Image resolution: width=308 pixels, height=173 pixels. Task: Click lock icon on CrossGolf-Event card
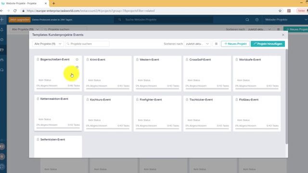187,60
